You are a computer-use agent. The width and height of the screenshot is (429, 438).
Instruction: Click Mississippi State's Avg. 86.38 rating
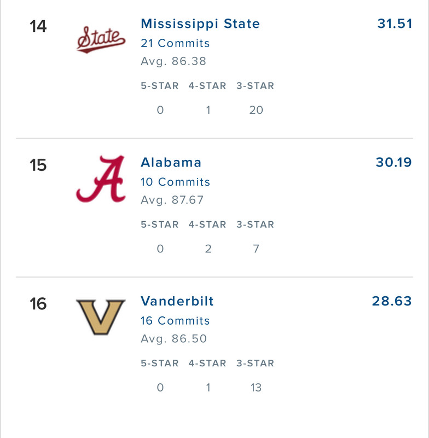pyautogui.click(x=173, y=61)
